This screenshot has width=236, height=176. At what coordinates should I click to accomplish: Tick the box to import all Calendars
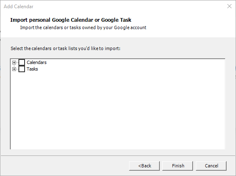[22, 62]
